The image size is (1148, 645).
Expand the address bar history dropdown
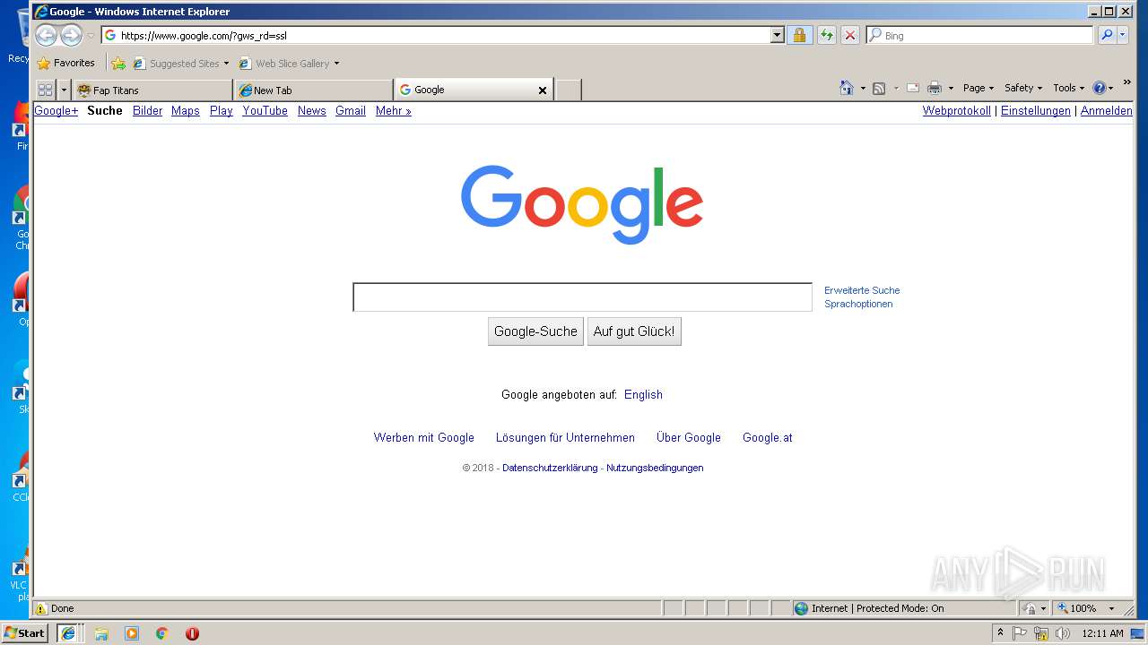pos(777,35)
